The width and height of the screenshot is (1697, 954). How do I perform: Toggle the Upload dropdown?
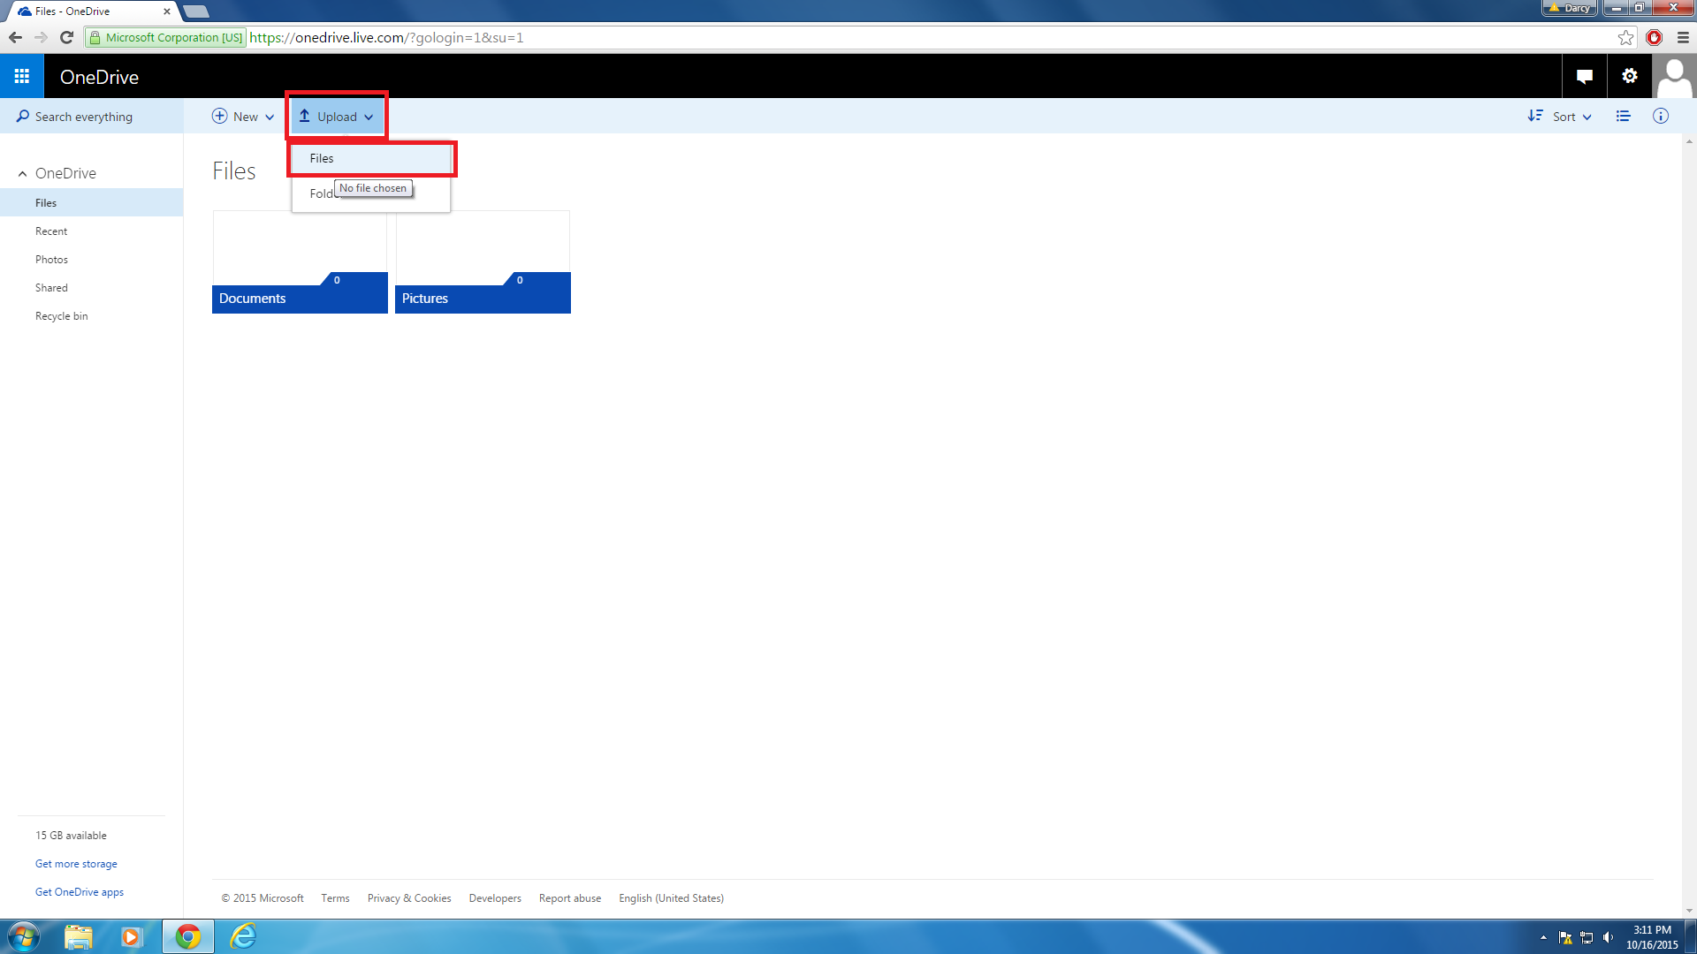[337, 117]
